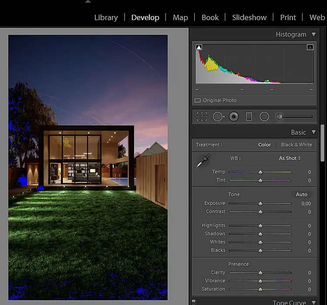Toggle highlight clipping indicator in histogram
The width and height of the screenshot is (327, 305).
(310, 47)
